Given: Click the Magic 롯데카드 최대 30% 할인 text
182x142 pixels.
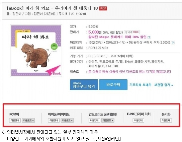Looking at the screenshot, I should (x=117, y=37).
